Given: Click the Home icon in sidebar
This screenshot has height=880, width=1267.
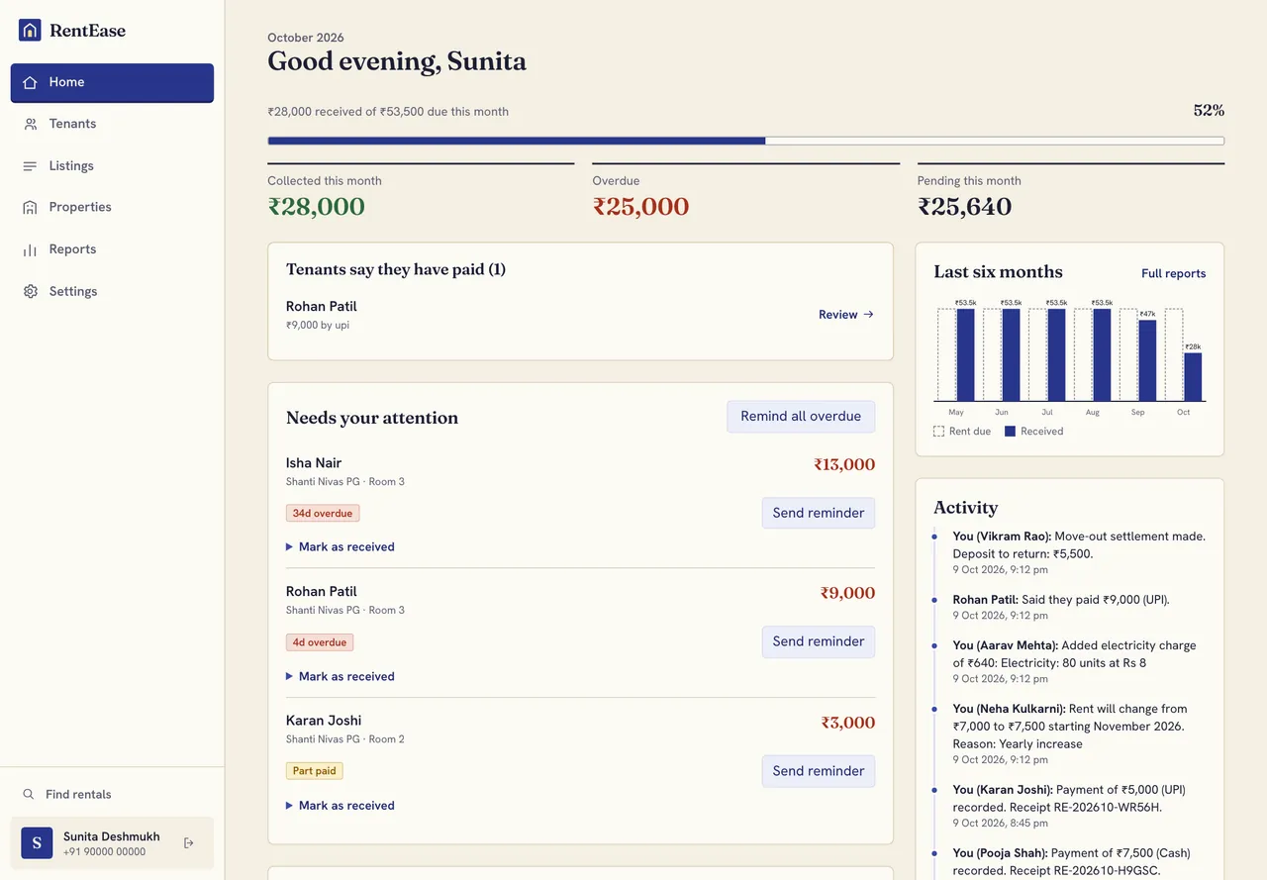Looking at the screenshot, I should tap(30, 82).
